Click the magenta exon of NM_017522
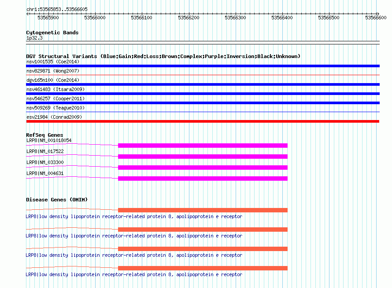Viewport: 392px width, 288px height. [203, 157]
